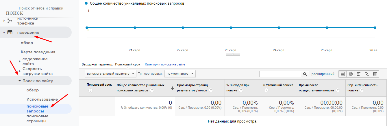Open the 'по умолчанию' sort type dropdown
Viewport: 387px width, 126px height.
click(180, 74)
